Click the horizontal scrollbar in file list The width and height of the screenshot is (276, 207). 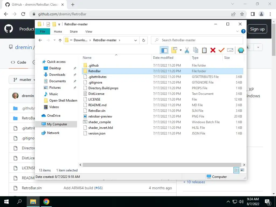162,165
